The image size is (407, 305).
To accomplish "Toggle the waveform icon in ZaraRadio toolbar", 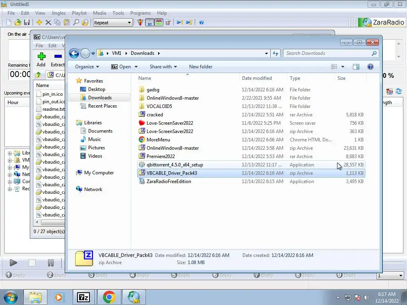I will (x=159, y=23).
